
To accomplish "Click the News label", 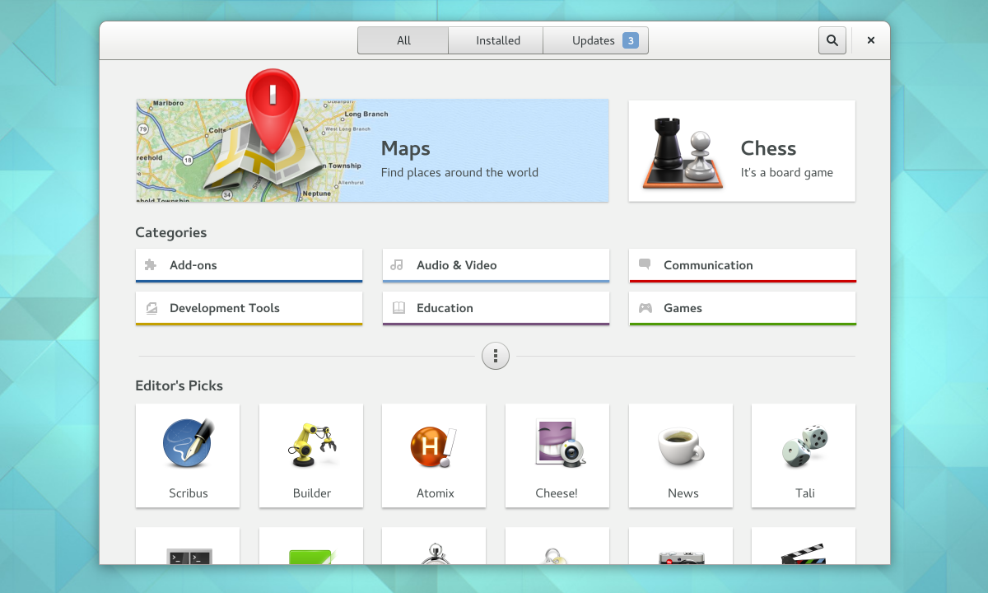I will tap(683, 493).
